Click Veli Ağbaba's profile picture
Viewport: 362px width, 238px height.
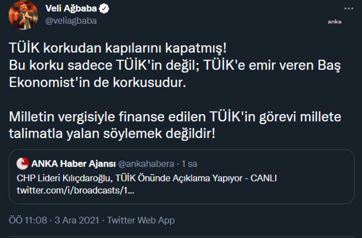(x=23, y=16)
